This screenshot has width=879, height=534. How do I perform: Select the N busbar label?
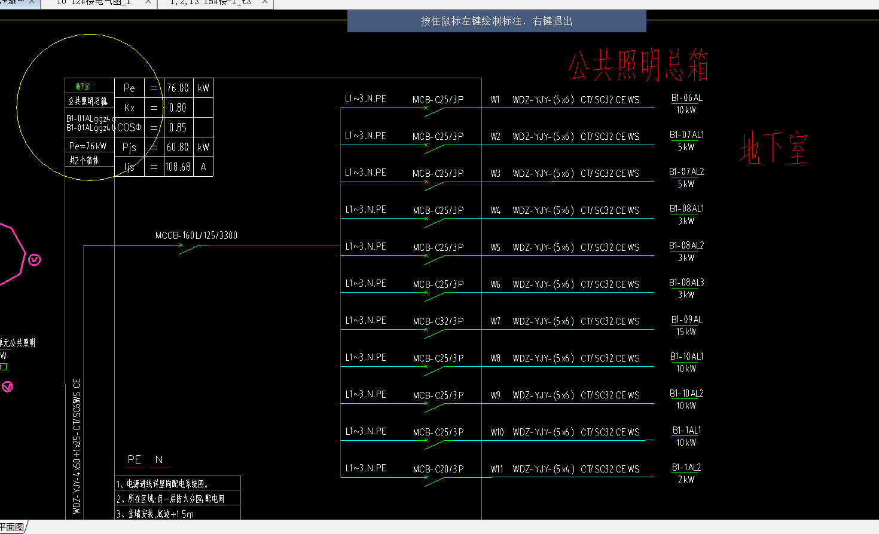[159, 459]
